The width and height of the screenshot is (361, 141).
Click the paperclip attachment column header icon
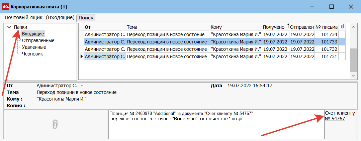tap(342, 26)
